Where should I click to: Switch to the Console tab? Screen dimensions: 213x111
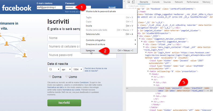pyautogui.click(x=156, y=2)
